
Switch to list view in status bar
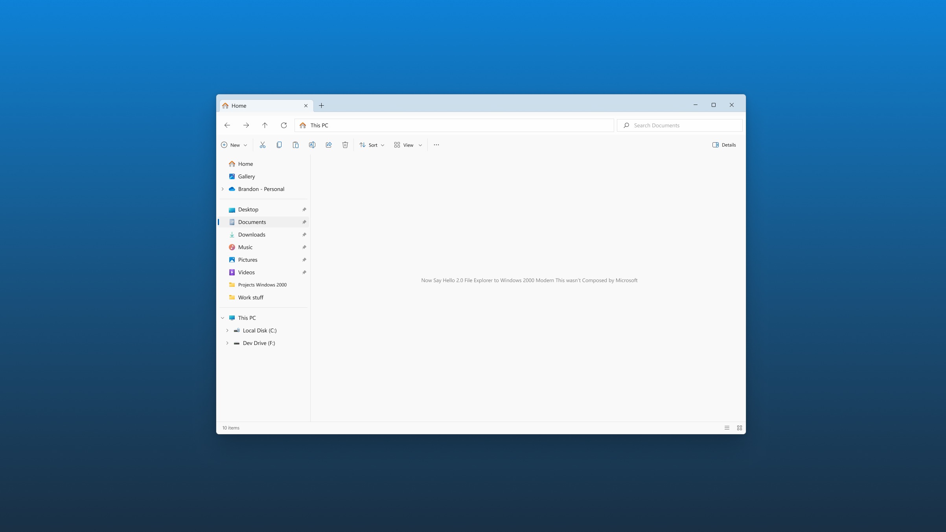[x=727, y=428]
